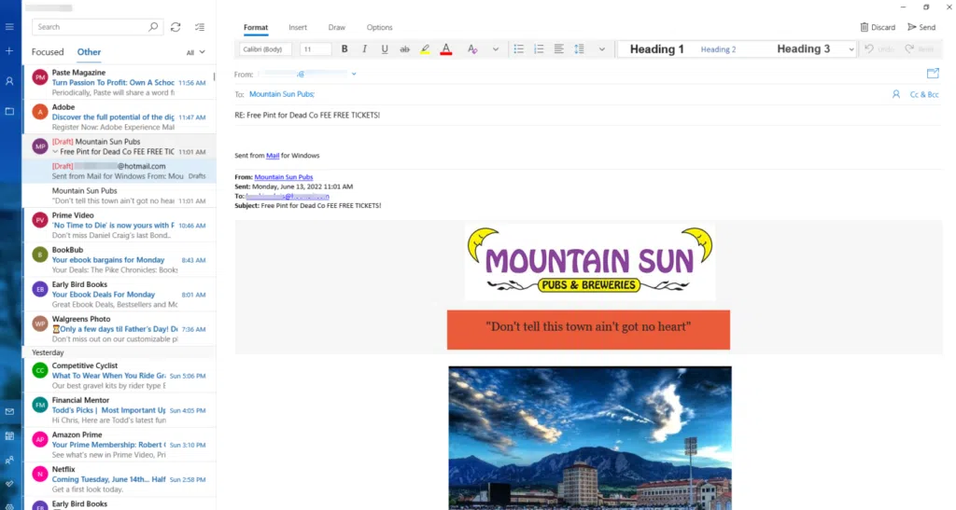Click the paragraph alignment icon

click(559, 49)
